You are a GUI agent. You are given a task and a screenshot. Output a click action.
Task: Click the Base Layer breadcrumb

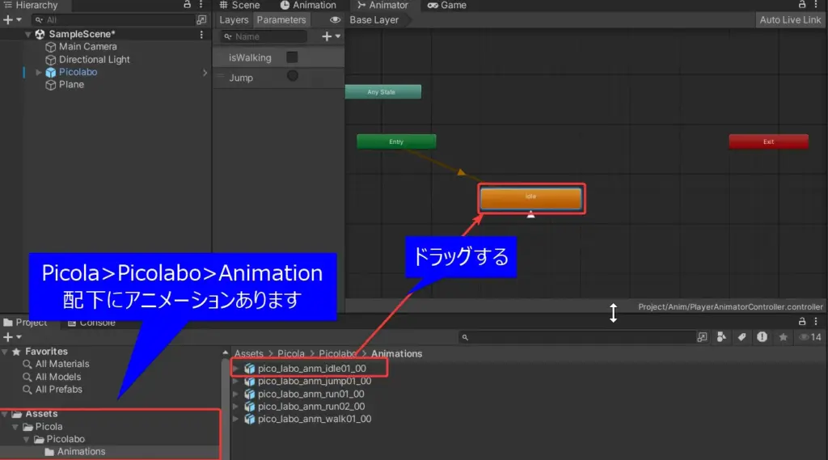coord(374,20)
